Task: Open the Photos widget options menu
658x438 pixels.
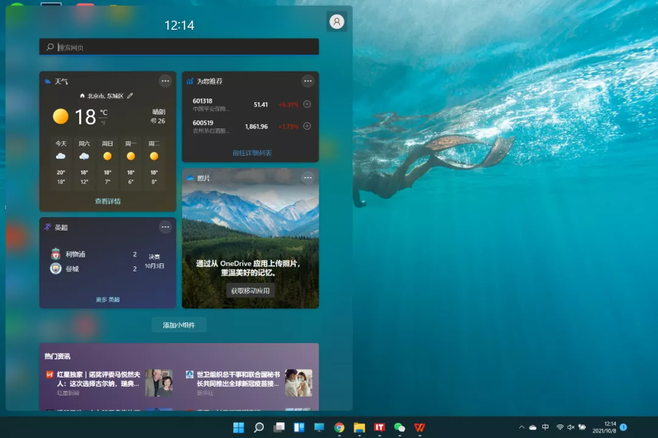Action: (x=308, y=178)
